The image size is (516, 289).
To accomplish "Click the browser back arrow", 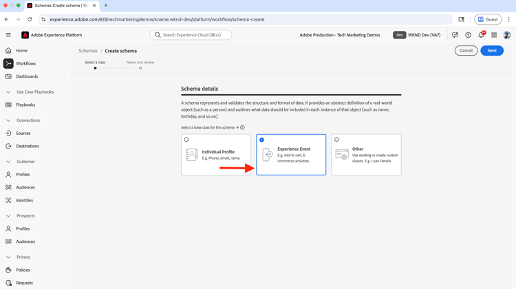I will (x=7, y=19).
